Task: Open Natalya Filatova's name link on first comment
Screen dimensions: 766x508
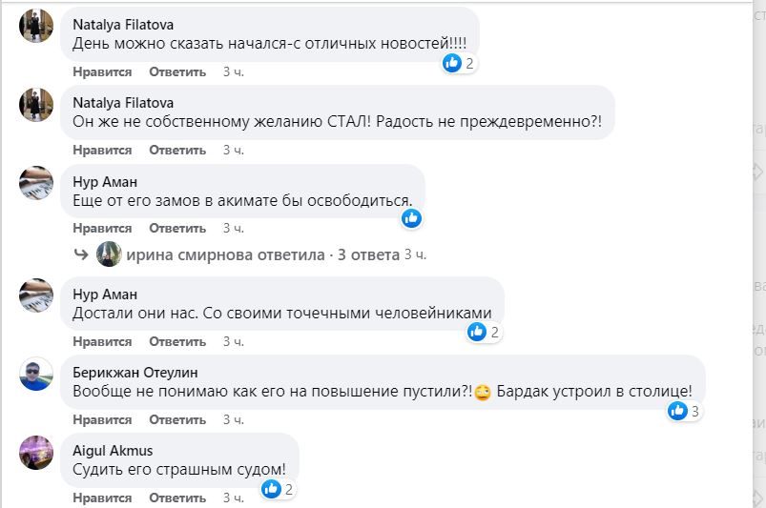Action: [123, 25]
